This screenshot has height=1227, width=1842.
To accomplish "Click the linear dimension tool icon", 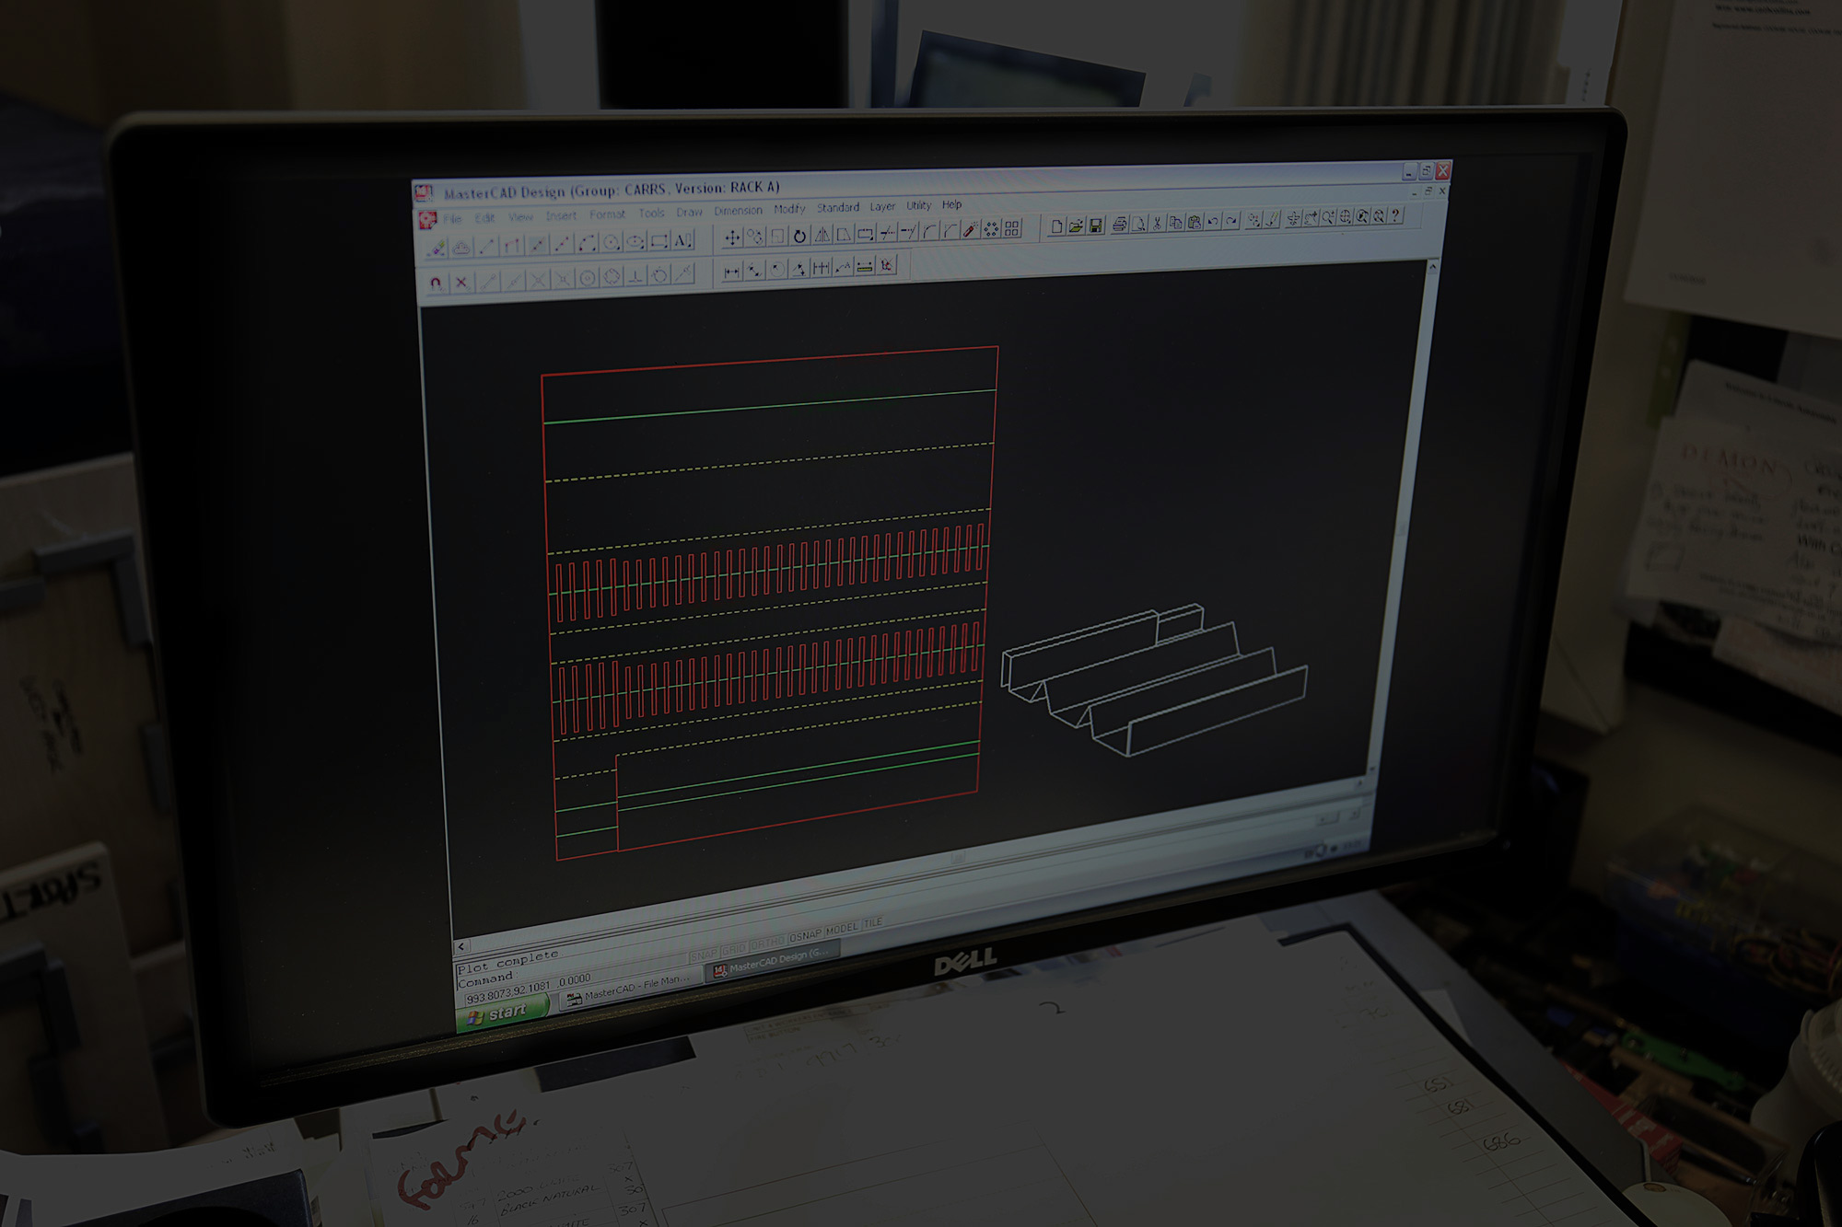I will click(x=731, y=272).
